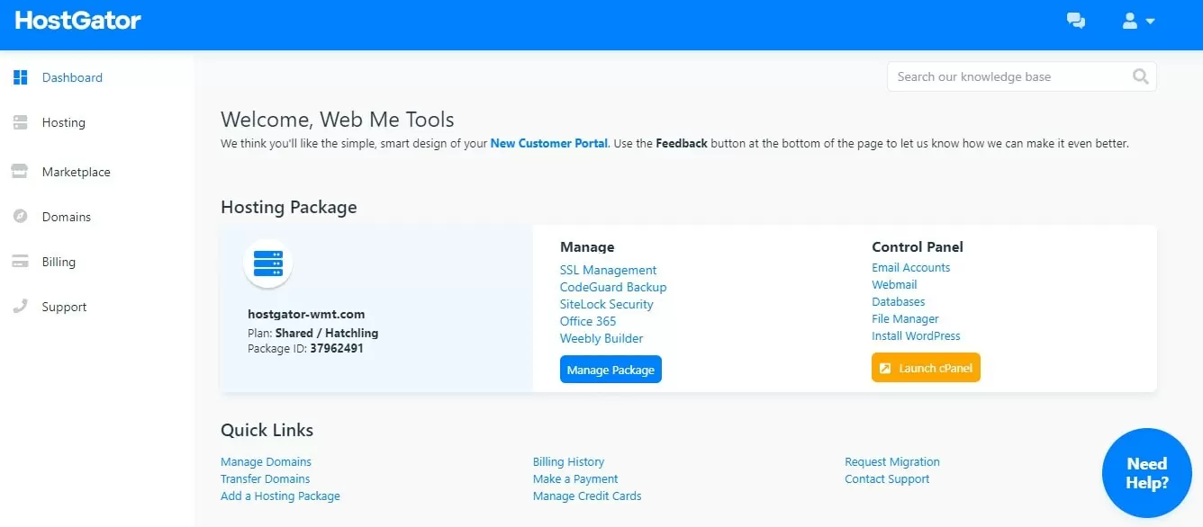Screen dimensions: 1203x527
Task: Click Install WordPress in Control Panel
Action: [x=916, y=335]
